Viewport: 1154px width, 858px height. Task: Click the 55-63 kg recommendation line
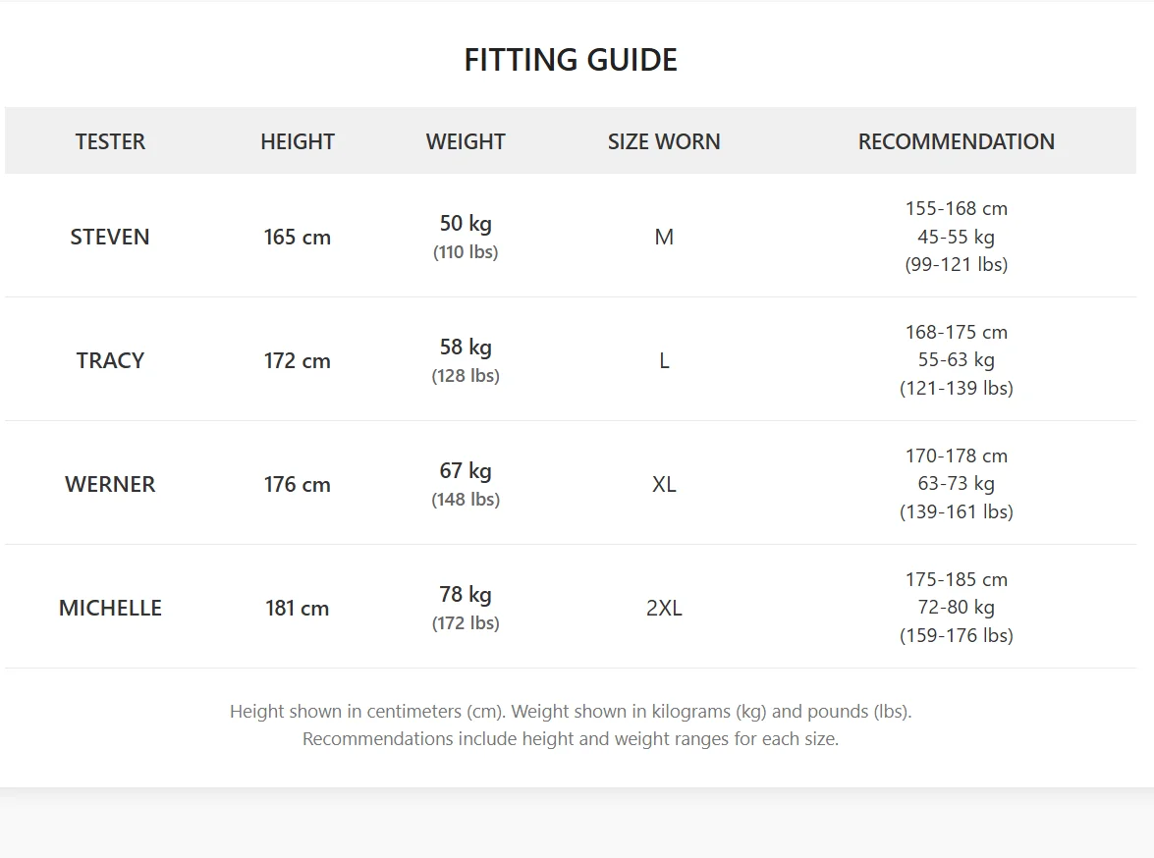tap(956, 360)
